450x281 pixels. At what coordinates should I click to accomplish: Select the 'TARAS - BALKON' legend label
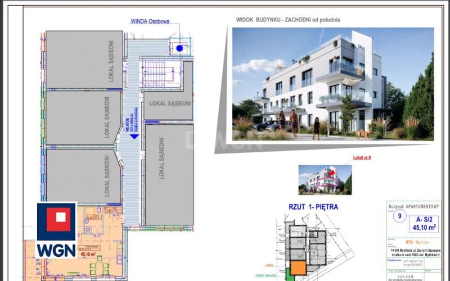click(x=265, y=275)
